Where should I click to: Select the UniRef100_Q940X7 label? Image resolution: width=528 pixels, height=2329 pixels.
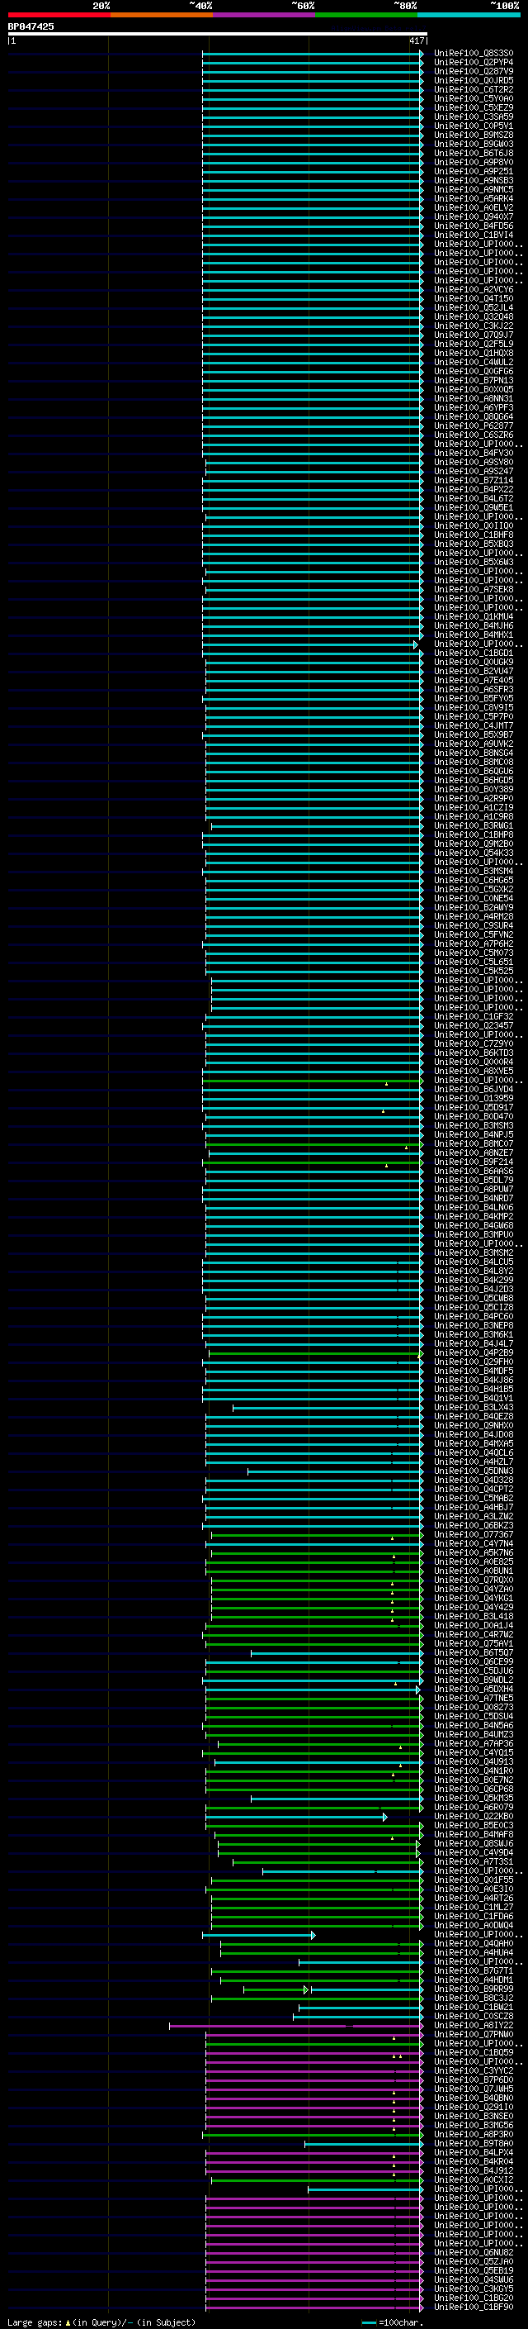coord(473,217)
